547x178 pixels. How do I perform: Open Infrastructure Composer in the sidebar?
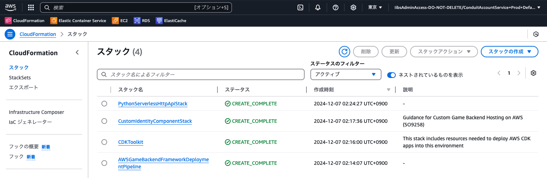36,112
